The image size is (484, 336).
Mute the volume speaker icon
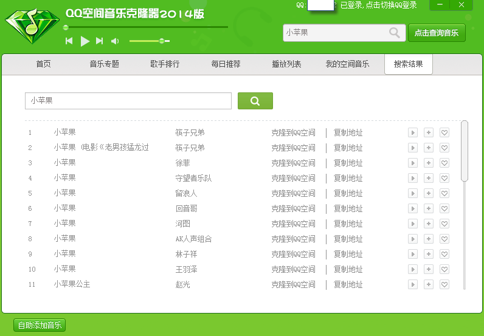pyautogui.click(x=115, y=41)
